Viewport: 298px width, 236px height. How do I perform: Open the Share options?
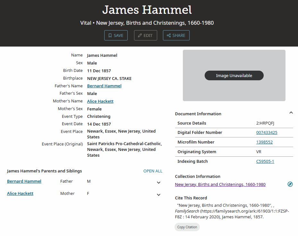pos(176,35)
